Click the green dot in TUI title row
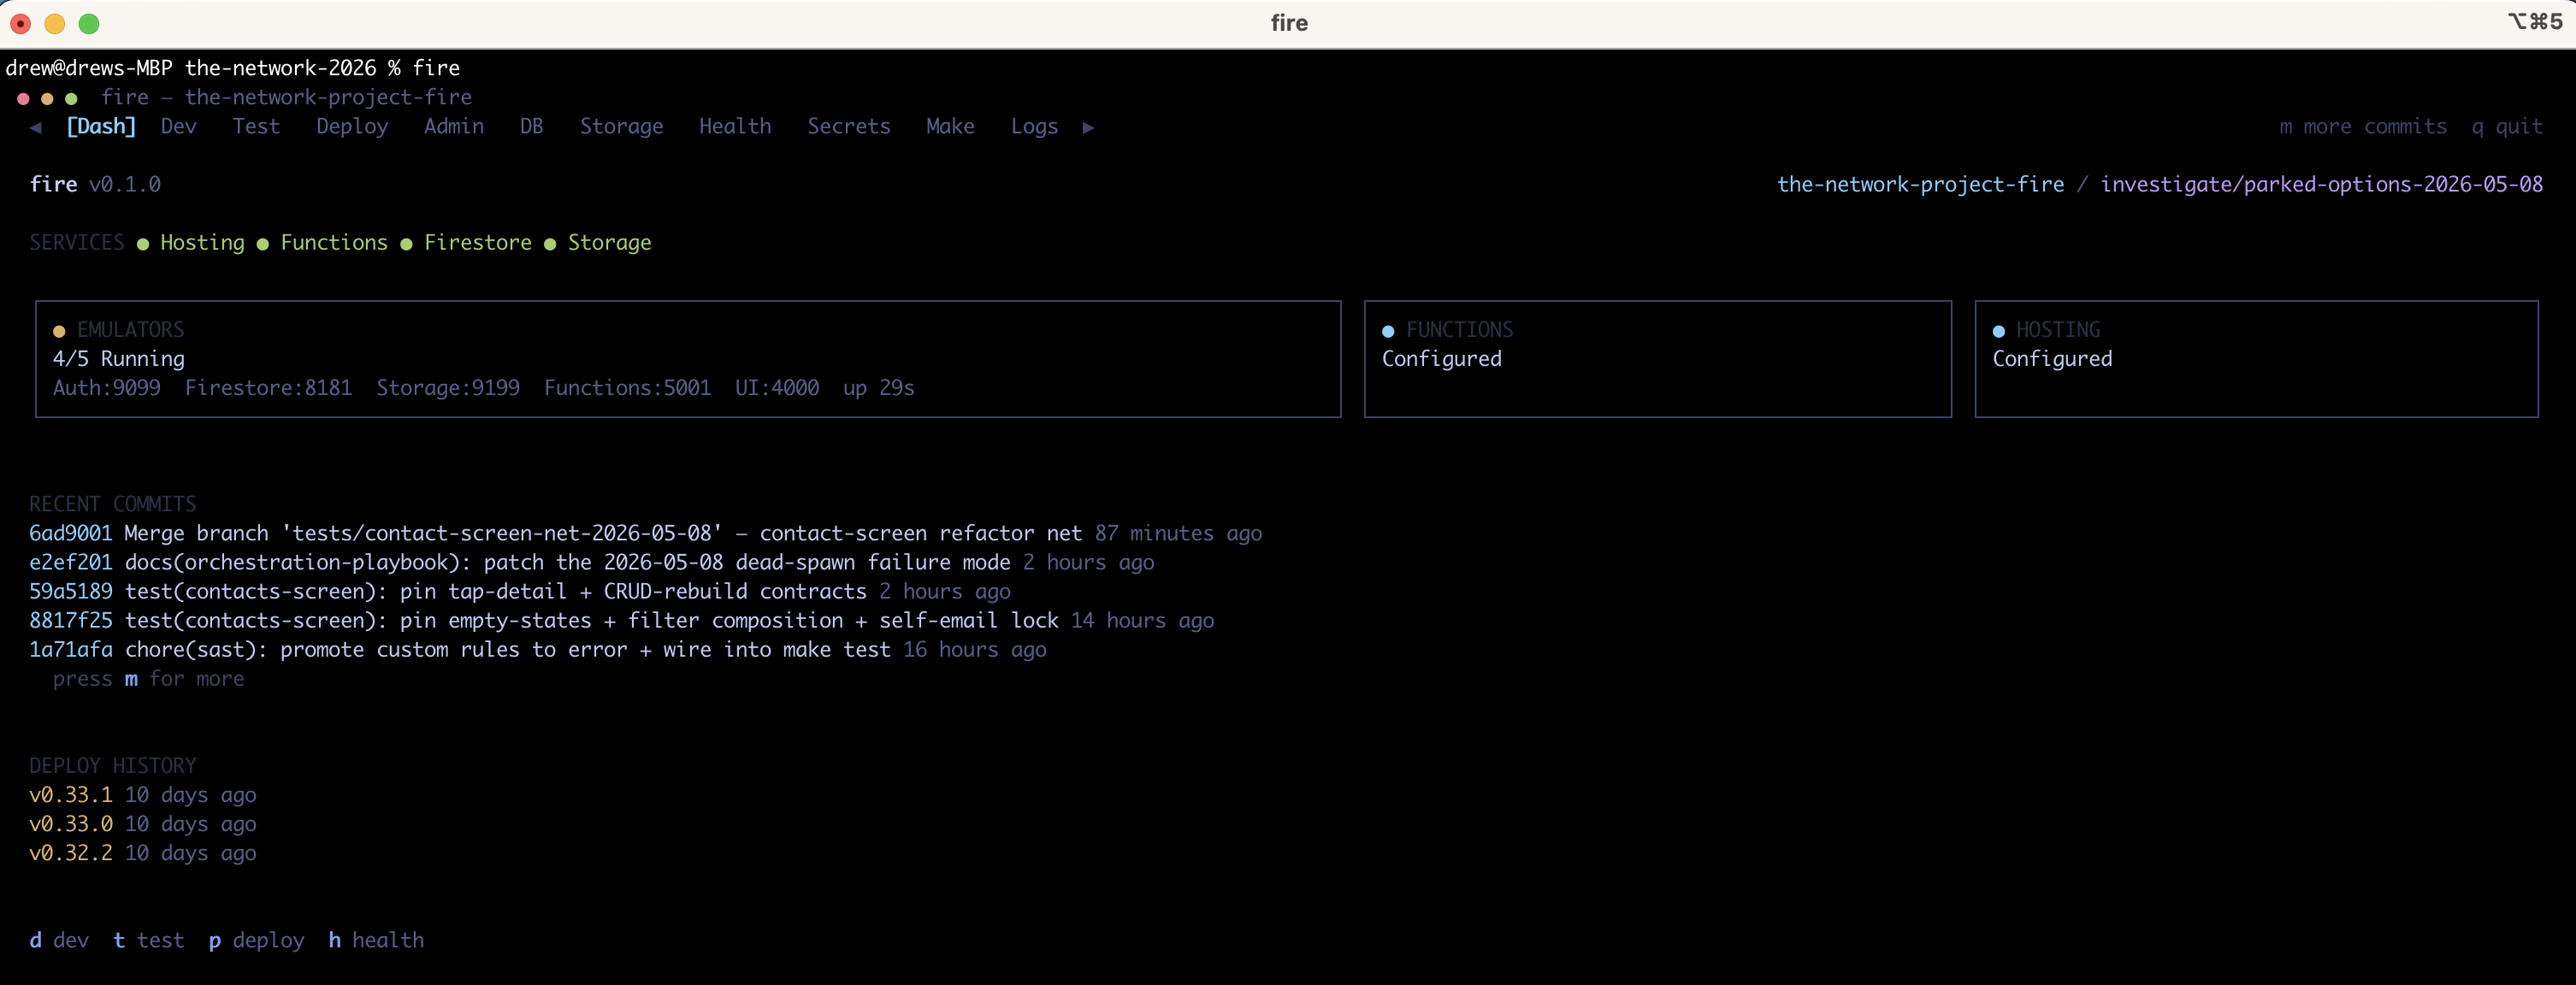 click(71, 99)
